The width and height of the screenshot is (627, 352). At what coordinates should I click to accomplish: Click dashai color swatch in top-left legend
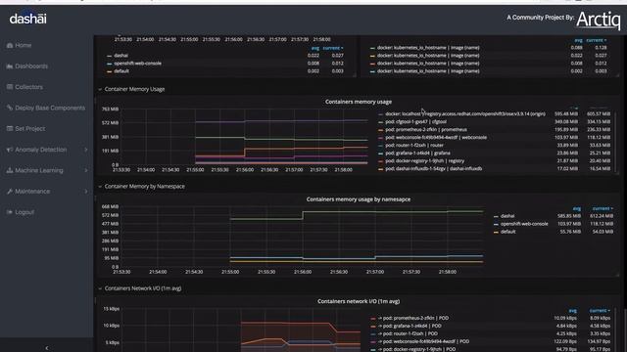pyautogui.click(x=109, y=56)
